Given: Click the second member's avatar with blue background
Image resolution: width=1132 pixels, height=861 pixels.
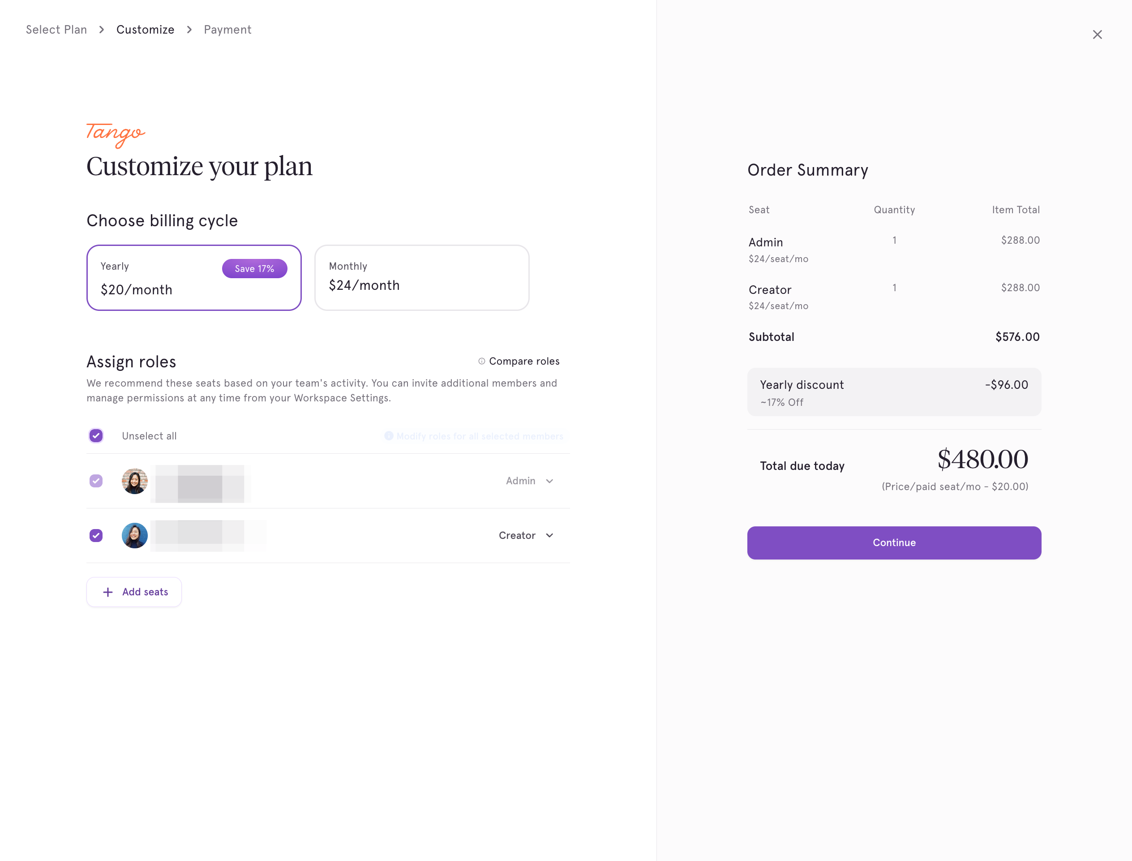Looking at the screenshot, I should click(x=135, y=536).
